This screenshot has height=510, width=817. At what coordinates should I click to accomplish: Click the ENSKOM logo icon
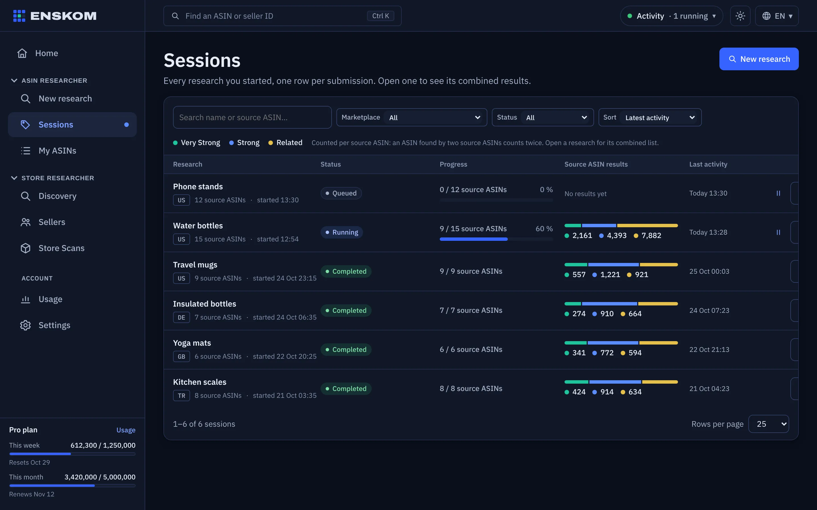[x=19, y=16]
